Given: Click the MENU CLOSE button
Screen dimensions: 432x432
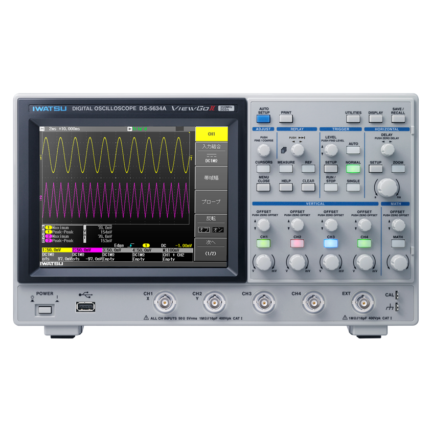Looking at the screenshot, I should pos(263,187).
